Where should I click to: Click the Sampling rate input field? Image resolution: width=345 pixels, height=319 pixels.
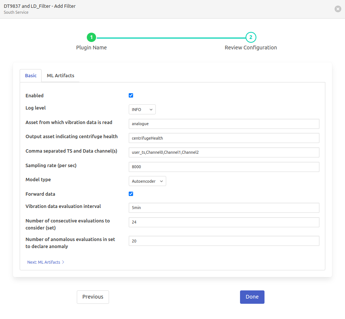[x=224, y=167]
